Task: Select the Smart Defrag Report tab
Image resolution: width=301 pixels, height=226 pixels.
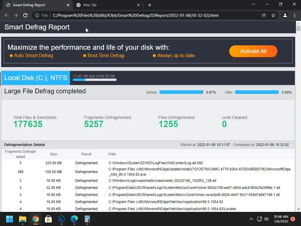Action: 37,5
